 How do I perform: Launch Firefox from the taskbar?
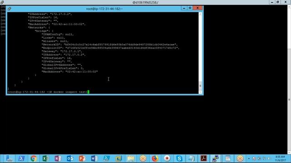pyautogui.click(x=155, y=158)
